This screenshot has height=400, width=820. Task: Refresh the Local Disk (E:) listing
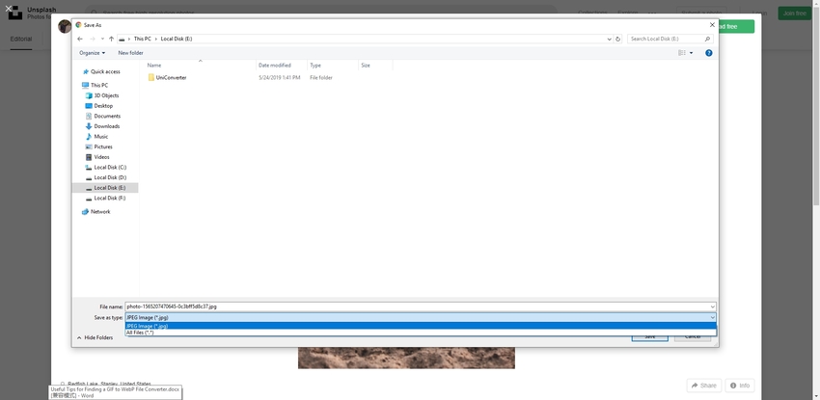pos(618,39)
